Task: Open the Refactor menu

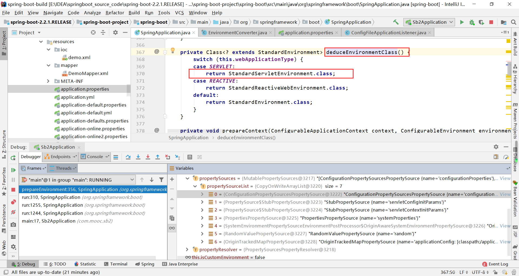Action: click(x=115, y=13)
